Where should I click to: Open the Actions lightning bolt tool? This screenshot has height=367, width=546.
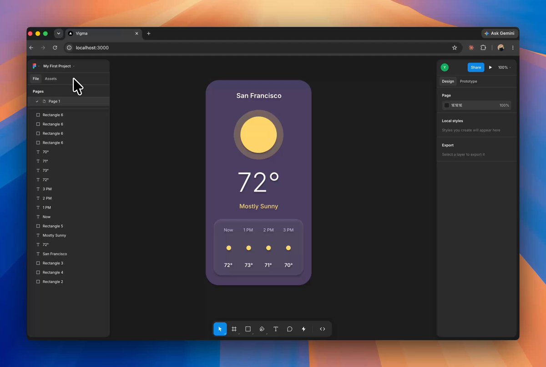point(303,329)
